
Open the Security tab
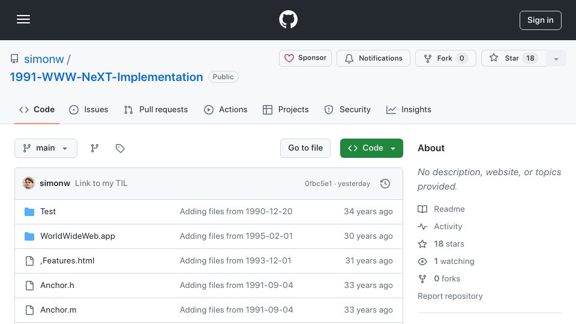tap(347, 109)
